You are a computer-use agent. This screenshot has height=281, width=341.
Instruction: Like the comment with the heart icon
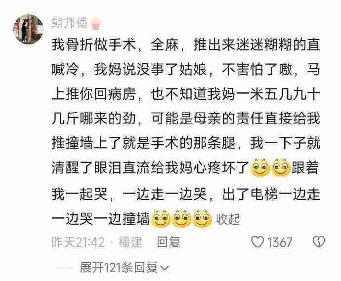(x=257, y=241)
